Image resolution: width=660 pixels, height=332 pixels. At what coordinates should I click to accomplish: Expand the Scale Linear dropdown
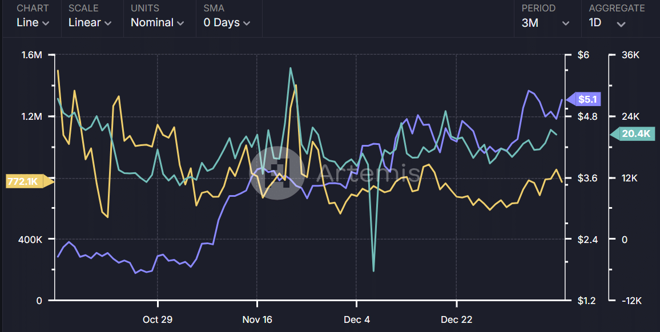pos(89,23)
